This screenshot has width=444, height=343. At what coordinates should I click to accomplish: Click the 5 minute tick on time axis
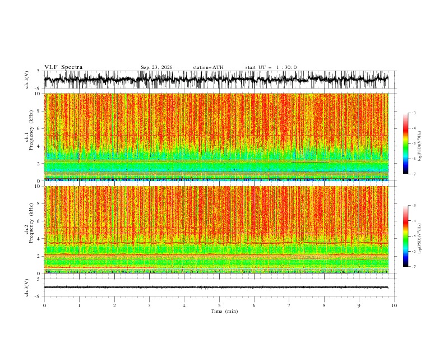point(219,305)
